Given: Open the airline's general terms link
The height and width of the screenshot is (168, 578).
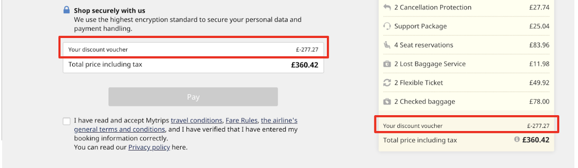Looking at the screenshot, I should pyautogui.click(x=186, y=125).
